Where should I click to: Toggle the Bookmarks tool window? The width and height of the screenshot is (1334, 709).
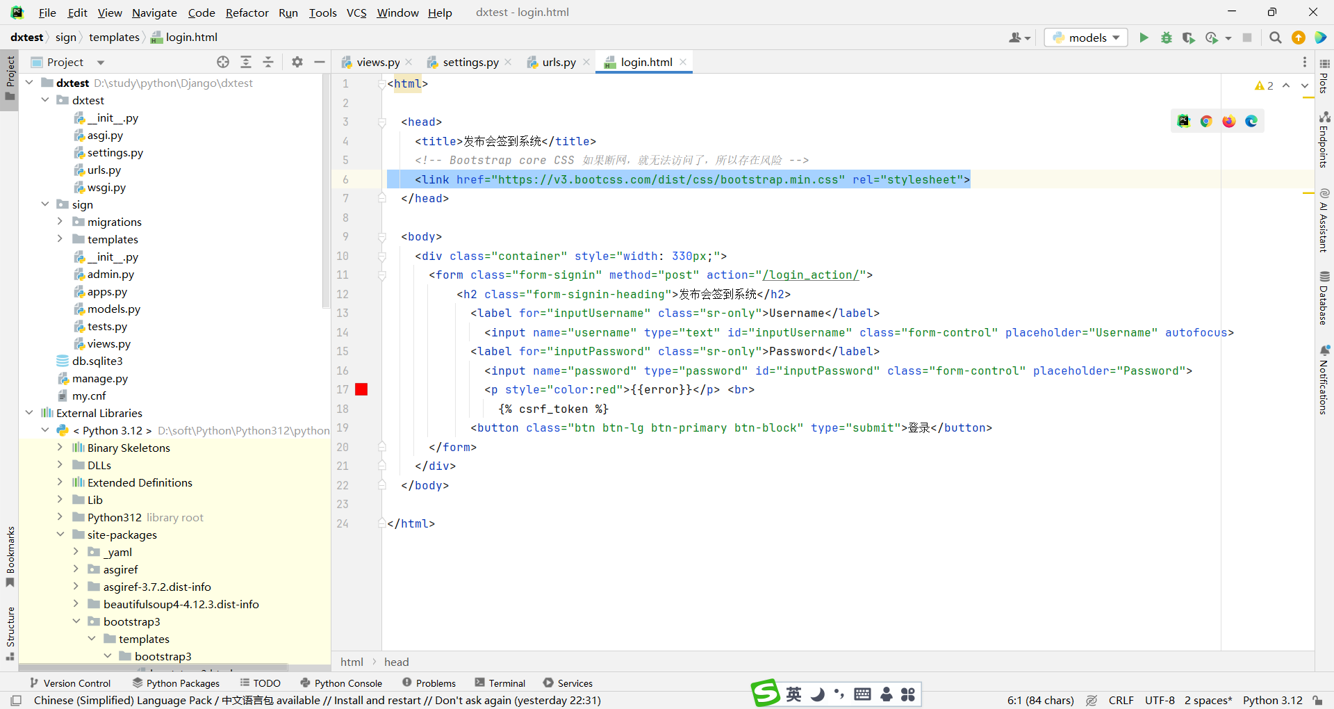pos(10,556)
